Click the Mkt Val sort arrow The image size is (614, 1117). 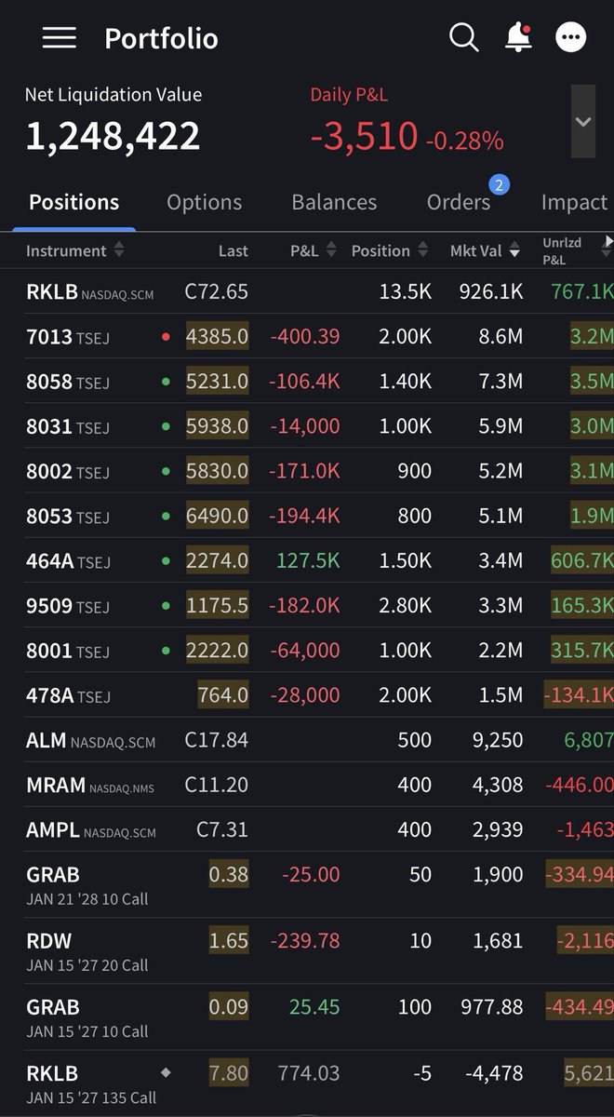pyautogui.click(x=514, y=251)
